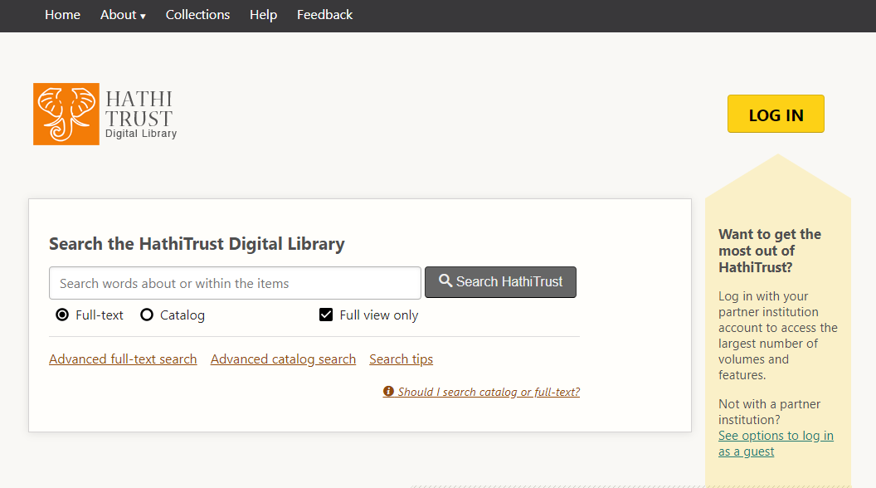
Task: Open the Search tips link
Action: 401,359
